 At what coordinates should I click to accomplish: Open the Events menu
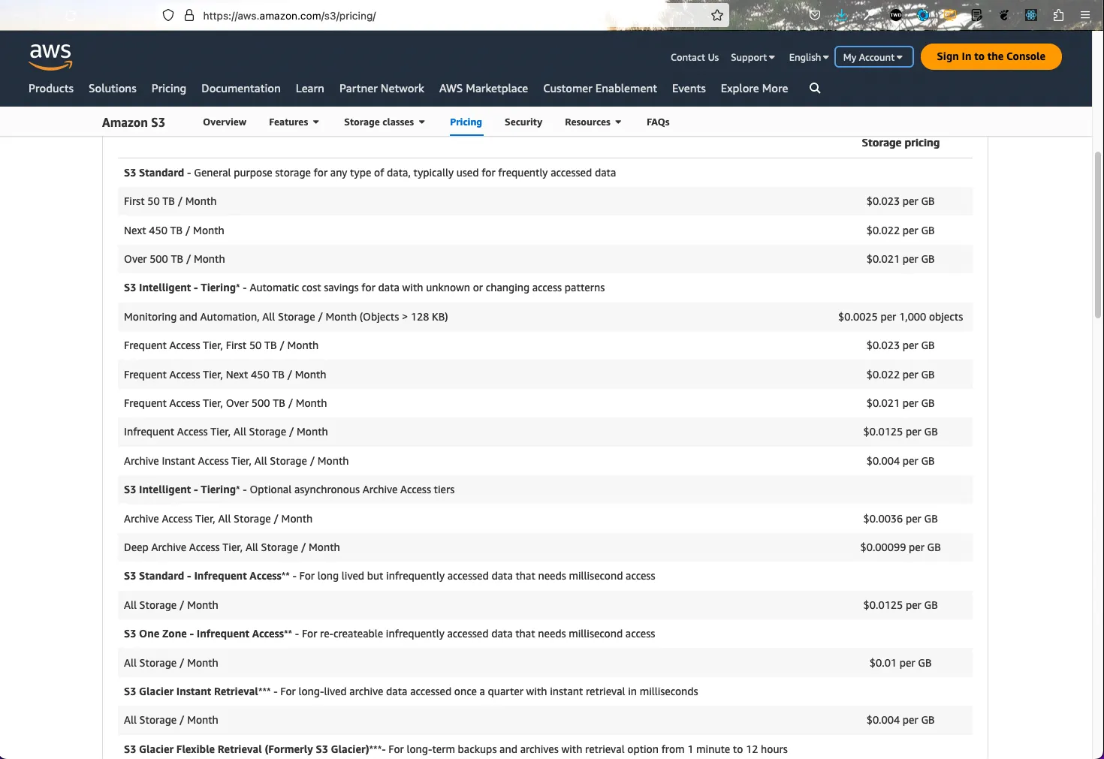(689, 88)
